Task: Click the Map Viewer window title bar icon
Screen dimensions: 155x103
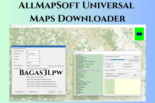Action: point(10,25)
